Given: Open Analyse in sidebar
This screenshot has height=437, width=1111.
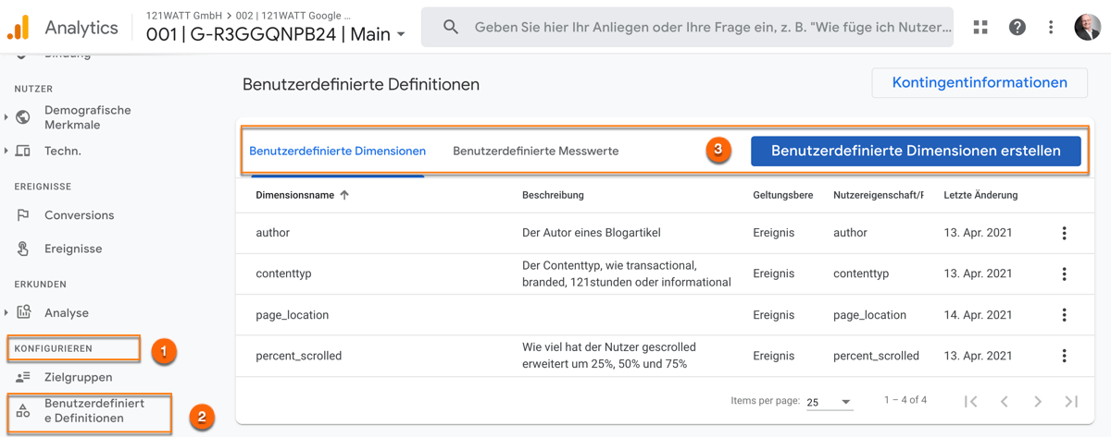Looking at the screenshot, I should [x=67, y=313].
